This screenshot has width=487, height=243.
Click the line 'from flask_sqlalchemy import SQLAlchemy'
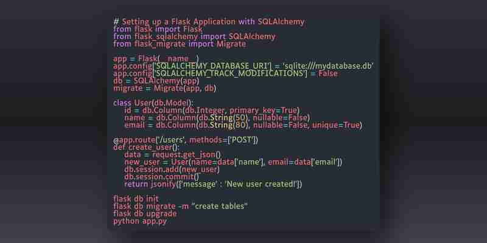[x=194, y=37]
